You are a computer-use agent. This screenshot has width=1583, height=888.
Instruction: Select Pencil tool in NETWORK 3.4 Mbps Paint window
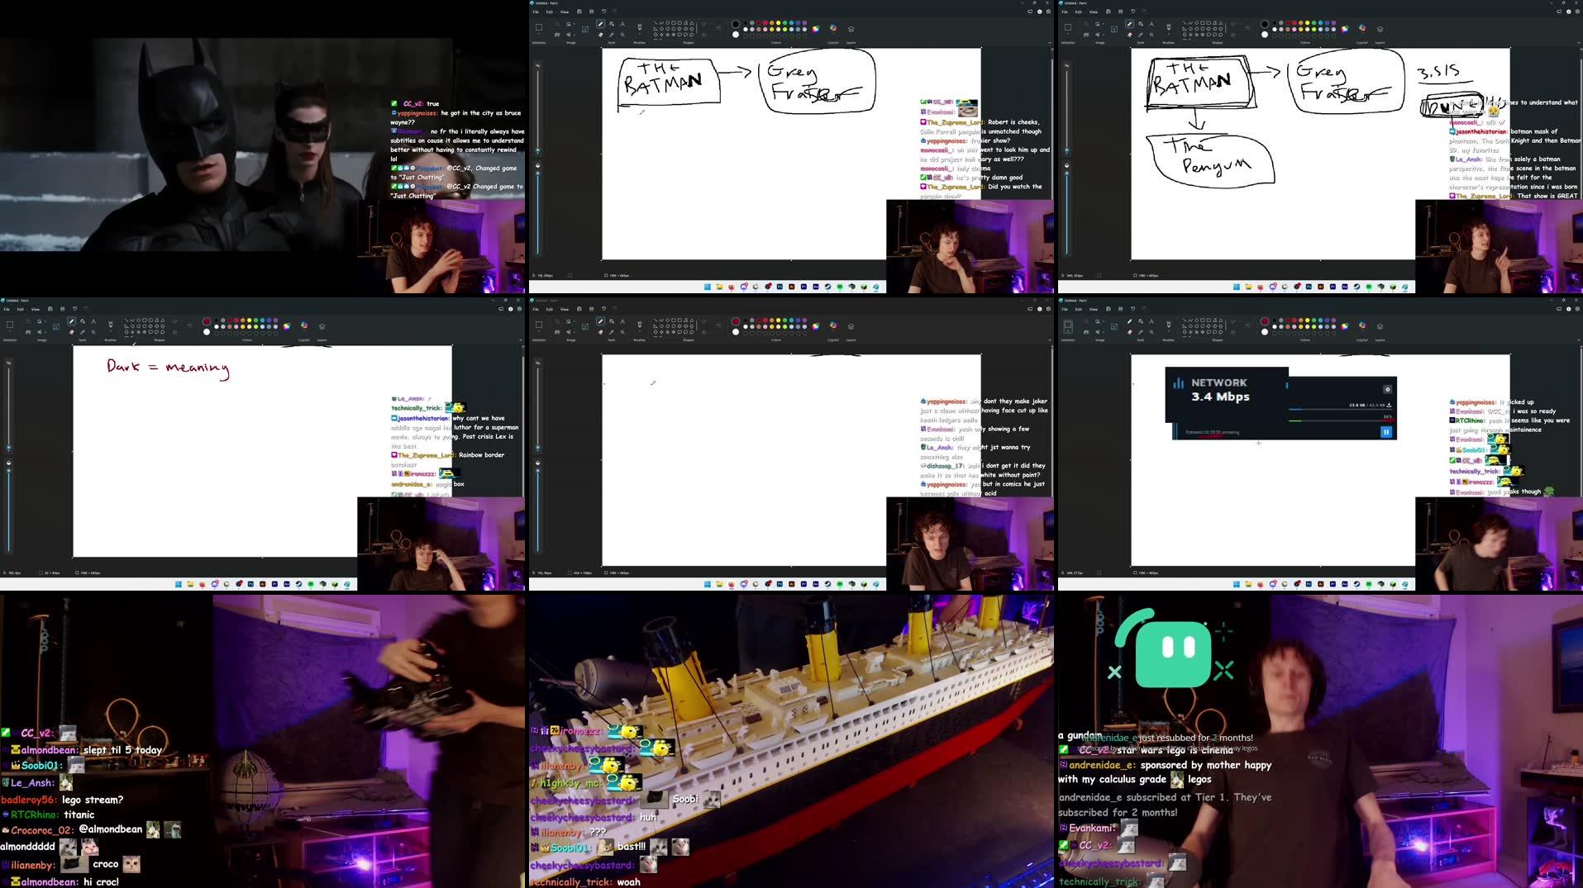click(1130, 321)
